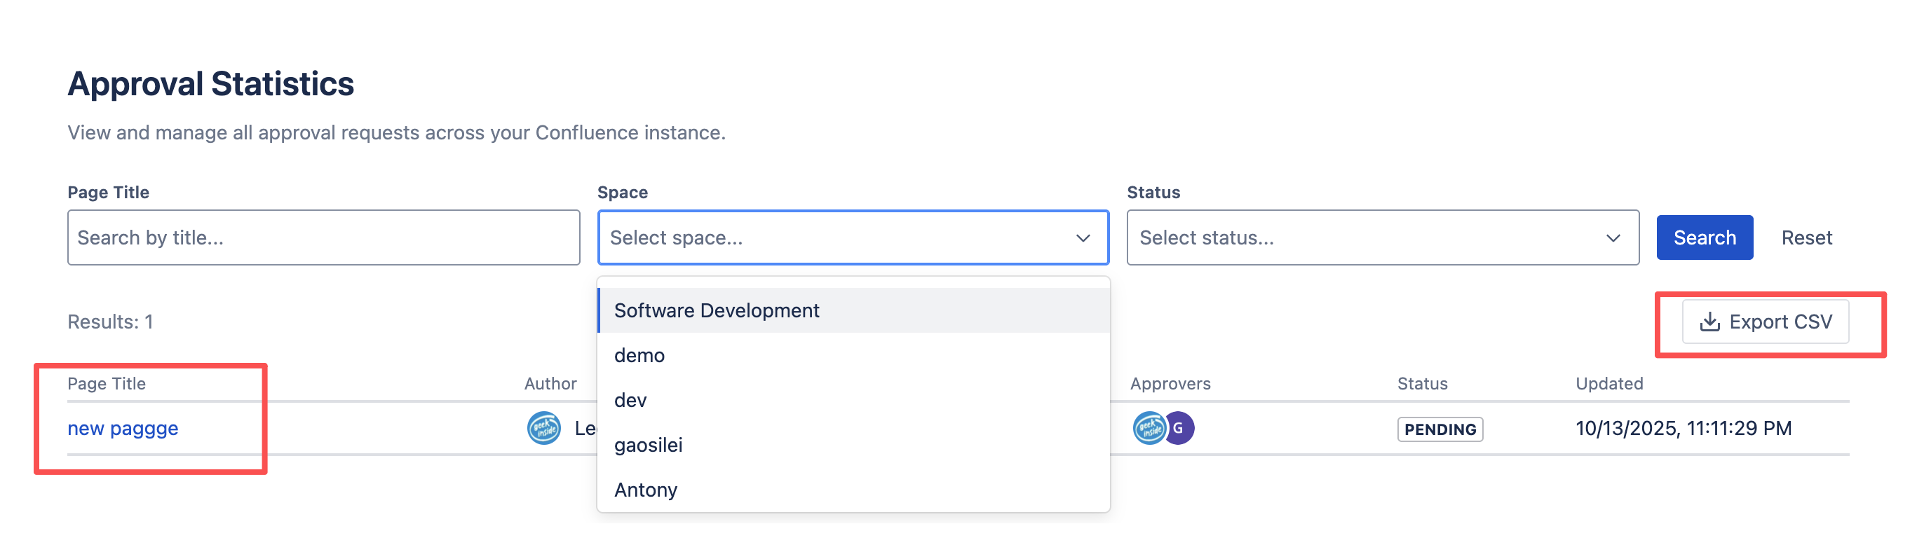Click the PENDING status badge
The image size is (1917, 545).
tap(1440, 429)
